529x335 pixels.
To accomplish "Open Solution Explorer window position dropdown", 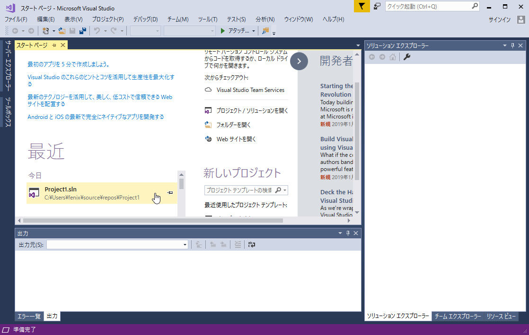I will (x=505, y=45).
